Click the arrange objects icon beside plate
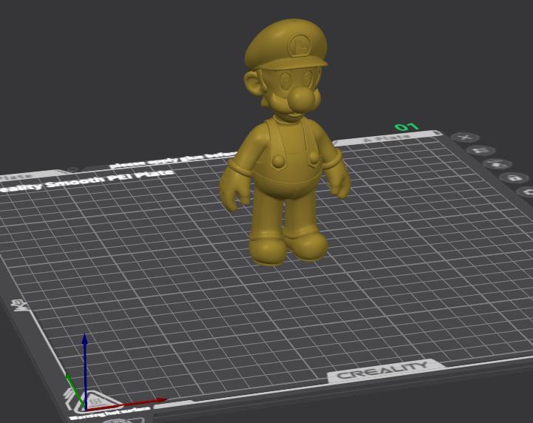 (x=481, y=150)
